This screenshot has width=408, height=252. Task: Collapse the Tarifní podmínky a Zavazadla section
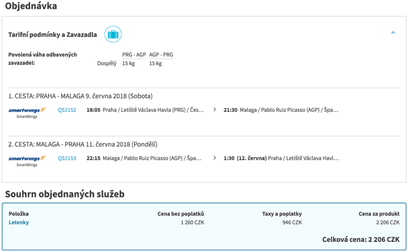coord(393,33)
